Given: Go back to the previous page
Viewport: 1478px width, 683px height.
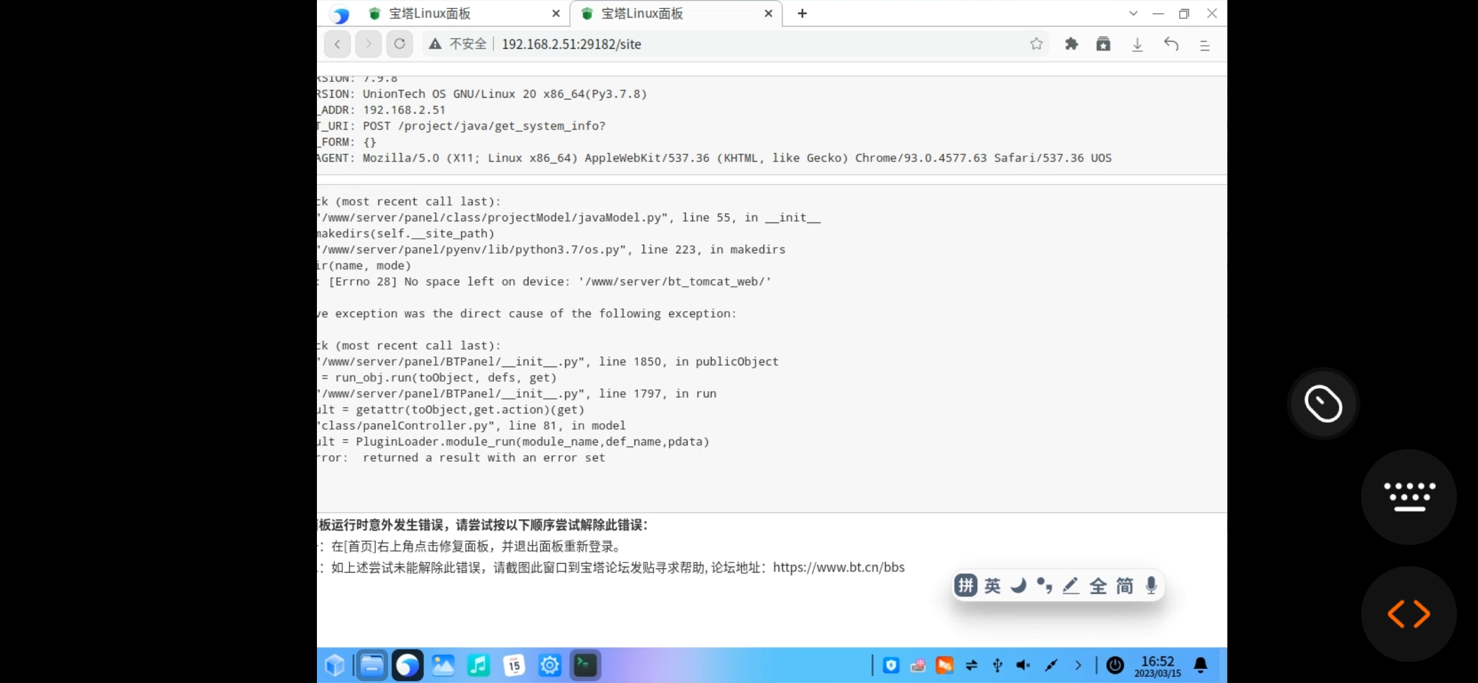Looking at the screenshot, I should (x=337, y=44).
